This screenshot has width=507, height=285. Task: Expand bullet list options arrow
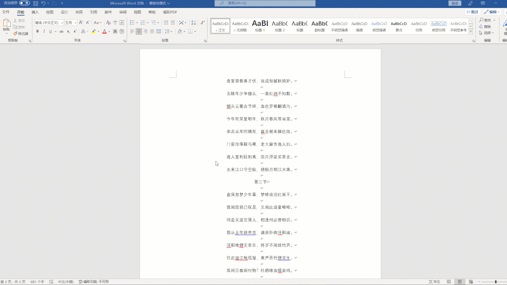click(137, 22)
